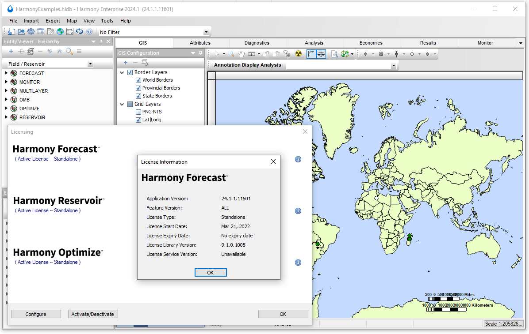
Task: Open the Field / Reservoir dropdown
Action: point(90,64)
